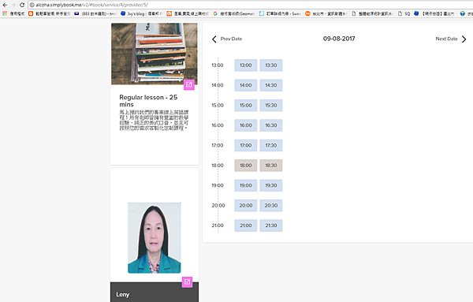Viewport: 473px width, 302px height.
Task: Select the 15:30 time slot
Action: click(271, 106)
